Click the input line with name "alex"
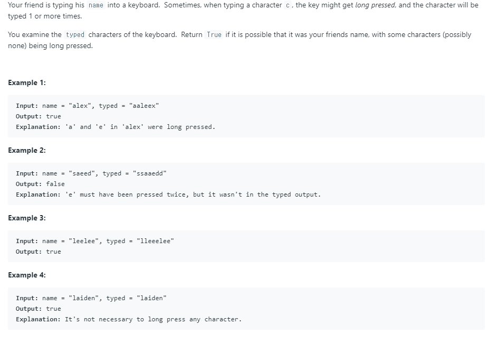The image size is (487, 343). (x=87, y=106)
